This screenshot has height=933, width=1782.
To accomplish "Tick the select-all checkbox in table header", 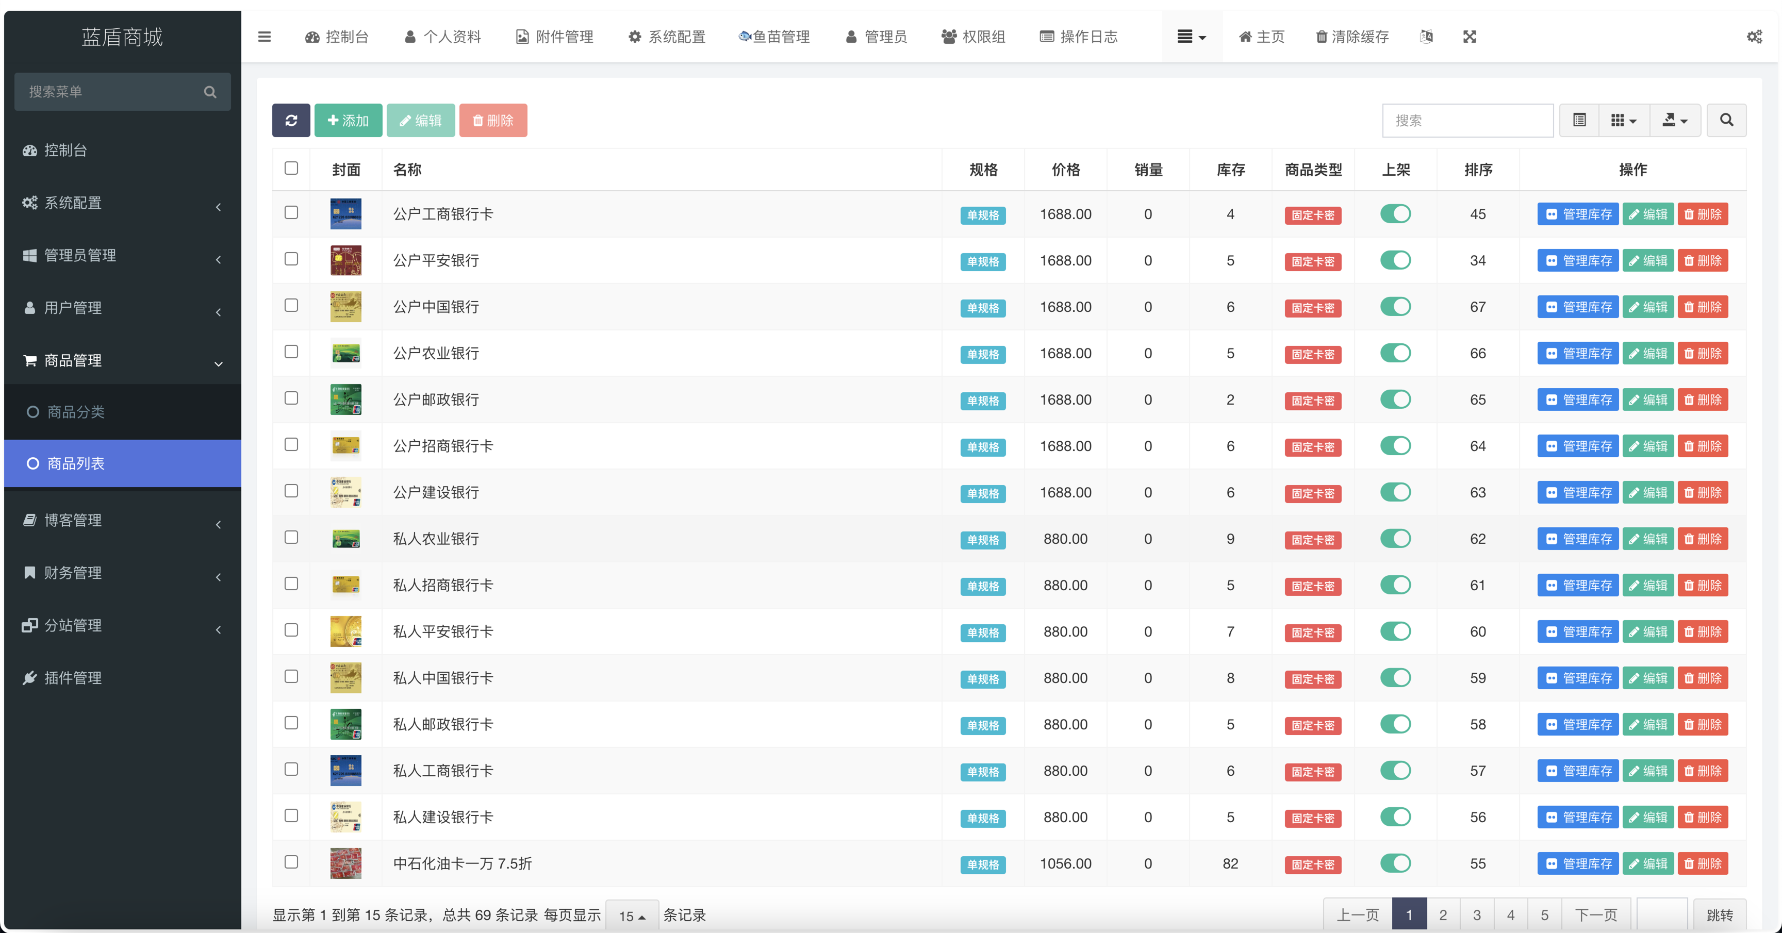I will click(x=291, y=168).
